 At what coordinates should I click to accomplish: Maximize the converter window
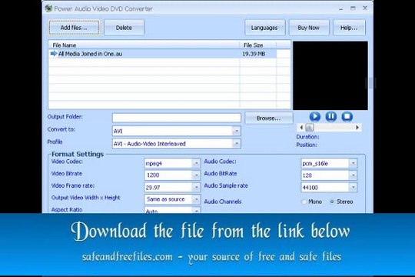pos(353,8)
